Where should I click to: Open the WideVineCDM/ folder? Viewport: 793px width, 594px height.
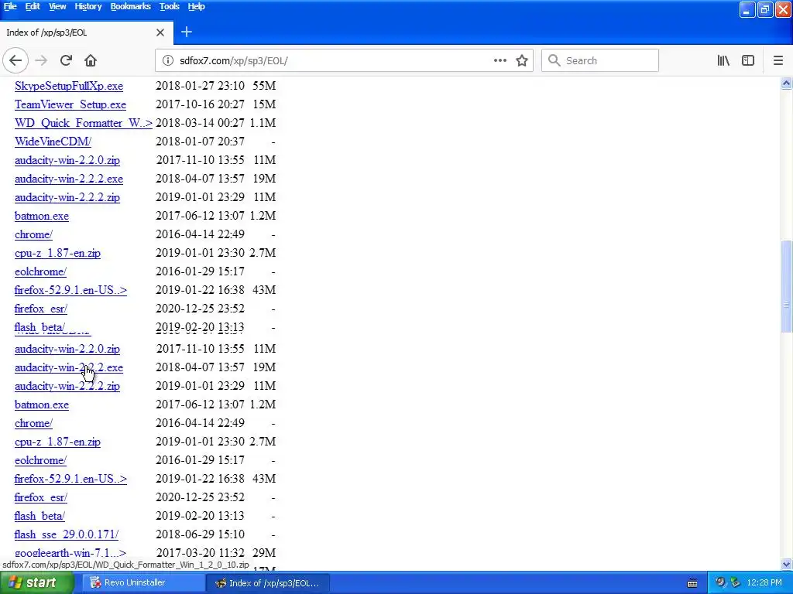coord(53,142)
